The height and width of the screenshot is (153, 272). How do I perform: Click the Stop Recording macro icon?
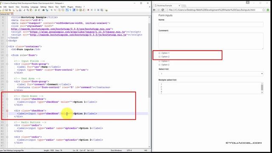(x=92, y=10)
